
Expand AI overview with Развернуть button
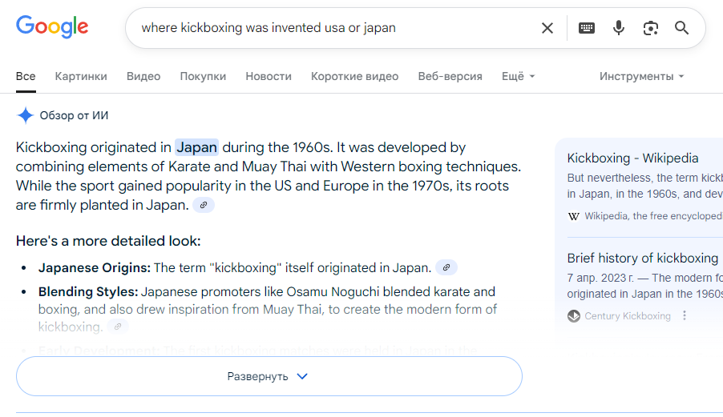[269, 376]
